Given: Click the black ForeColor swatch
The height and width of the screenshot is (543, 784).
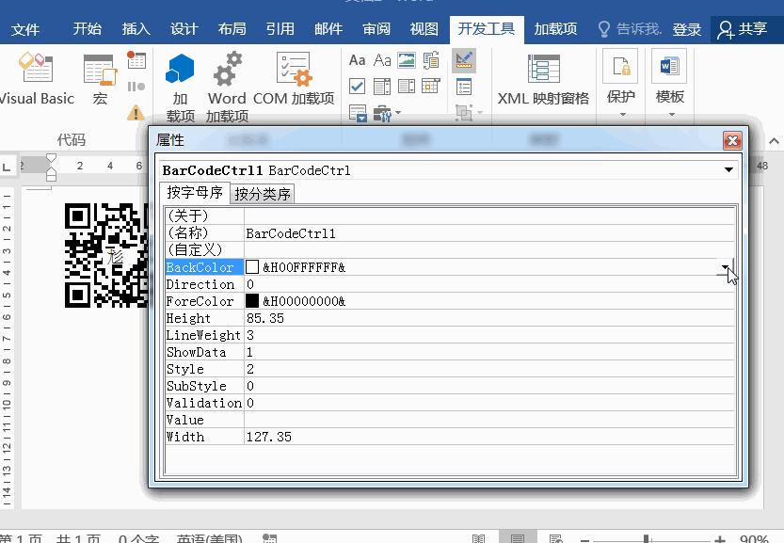Looking at the screenshot, I should tap(252, 301).
